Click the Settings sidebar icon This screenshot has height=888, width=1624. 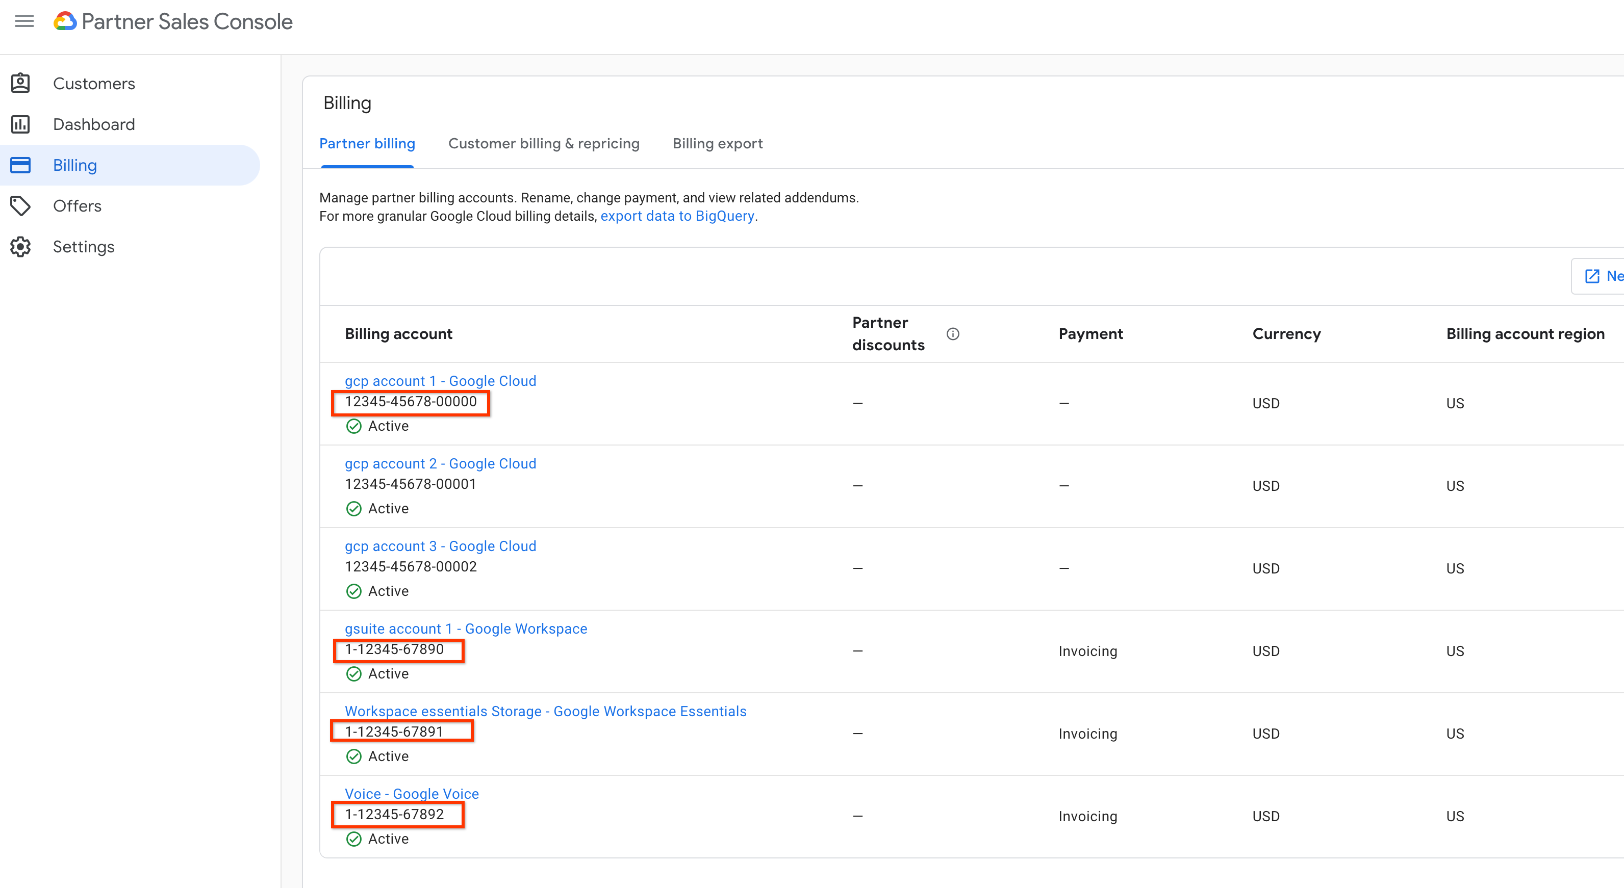tap(23, 246)
